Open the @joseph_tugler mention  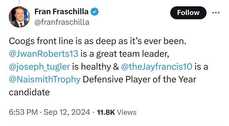(39, 67)
